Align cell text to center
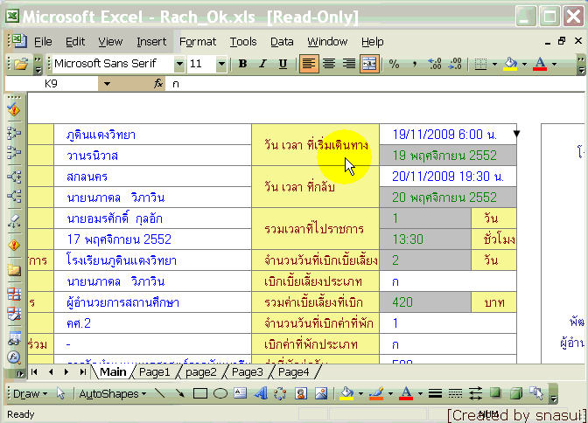Viewport: 588px width, 423px height. click(330, 64)
